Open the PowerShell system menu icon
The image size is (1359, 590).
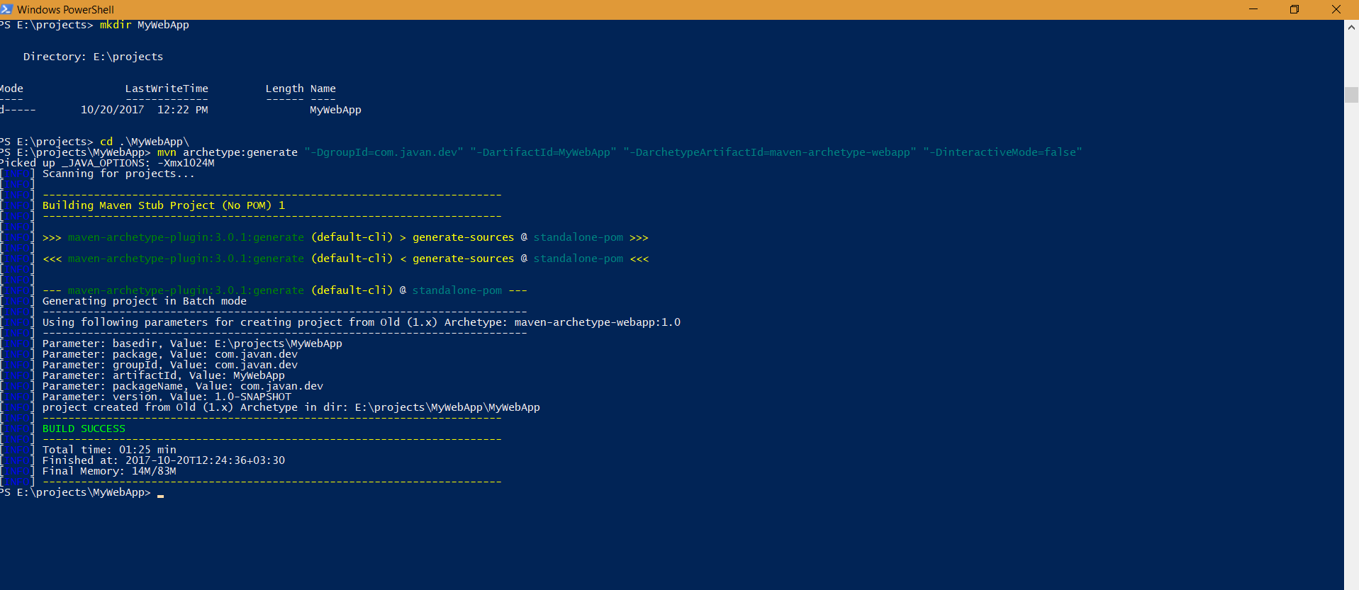pyautogui.click(x=6, y=9)
